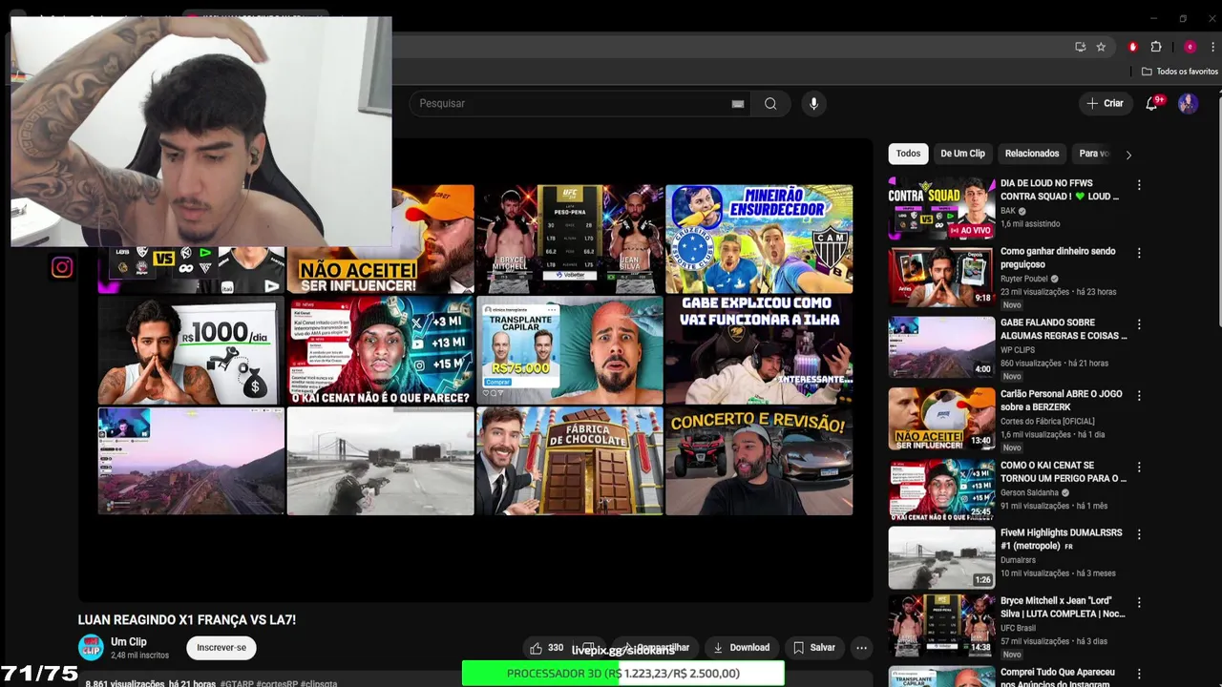Open MINEIRÃO ENSURDECEDOR endscreen thumbnail
Viewport: 1222px width, 687px height.
coord(759,239)
